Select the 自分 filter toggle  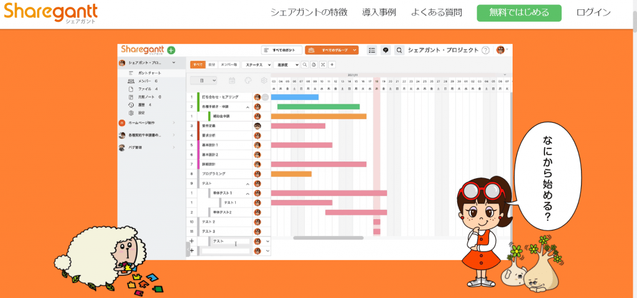[x=212, y=65]
